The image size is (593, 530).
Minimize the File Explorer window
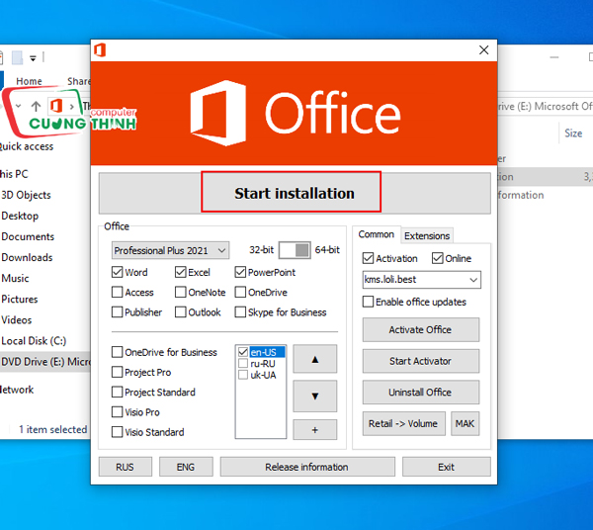(x=554, y=57)
